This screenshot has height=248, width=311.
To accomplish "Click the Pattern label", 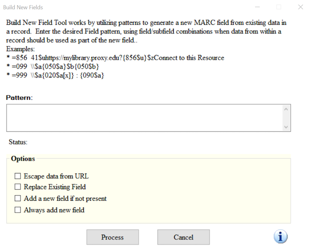I will 19,97.
